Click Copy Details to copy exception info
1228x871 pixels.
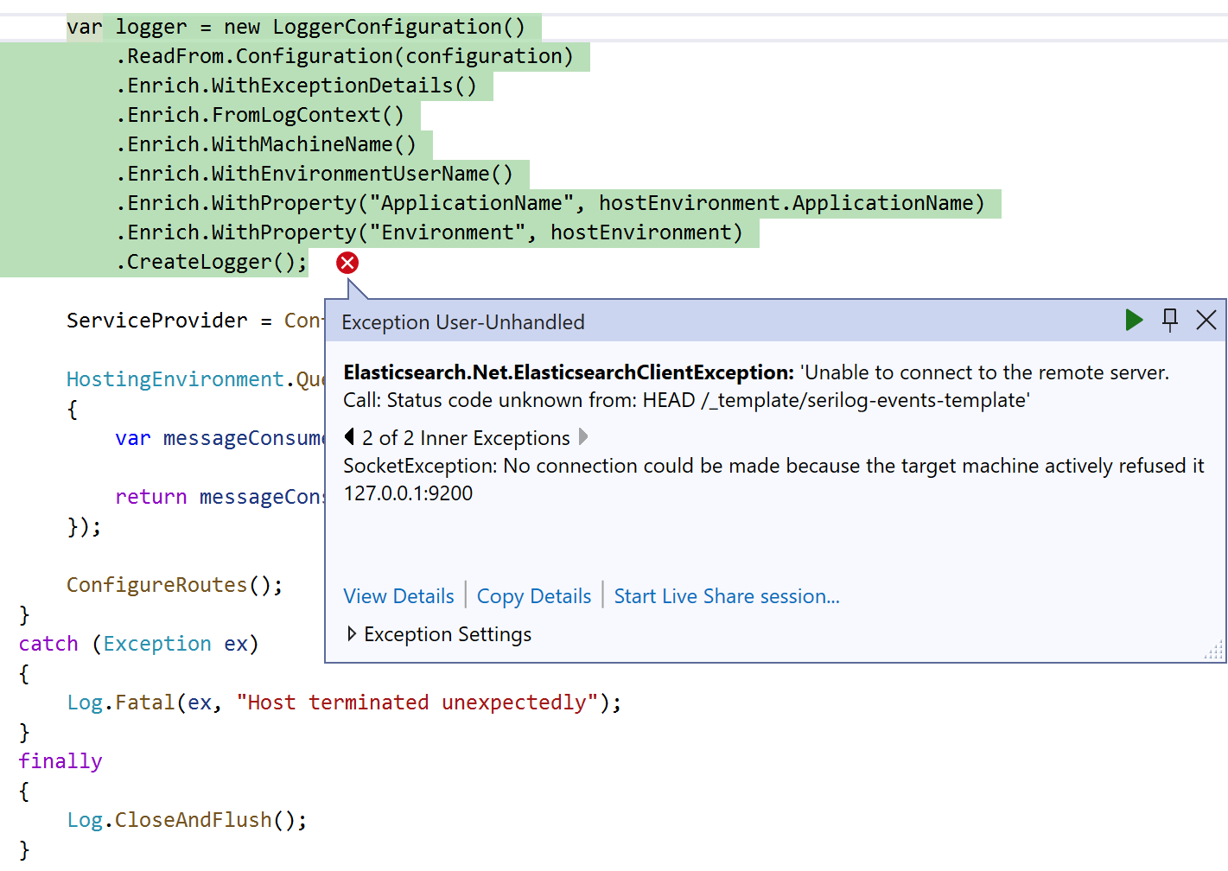point(534,595)
